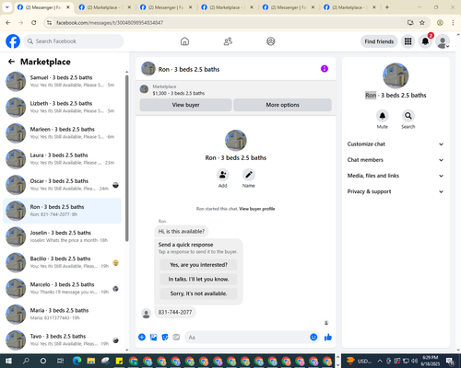Screen dimensions: 461x368
Task: Open View buyer profile link
Action: tap(257, 209)
